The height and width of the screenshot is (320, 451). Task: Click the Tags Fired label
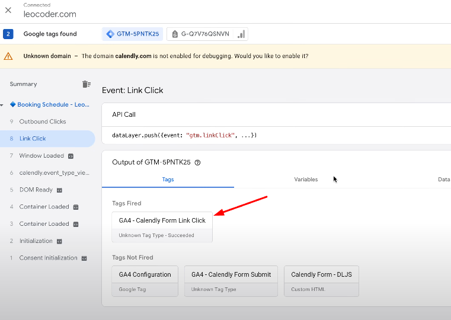[127, 203]
